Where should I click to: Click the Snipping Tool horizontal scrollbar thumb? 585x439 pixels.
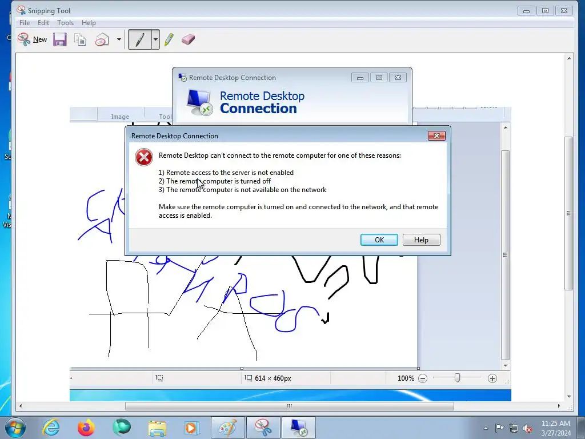[290, 406]
